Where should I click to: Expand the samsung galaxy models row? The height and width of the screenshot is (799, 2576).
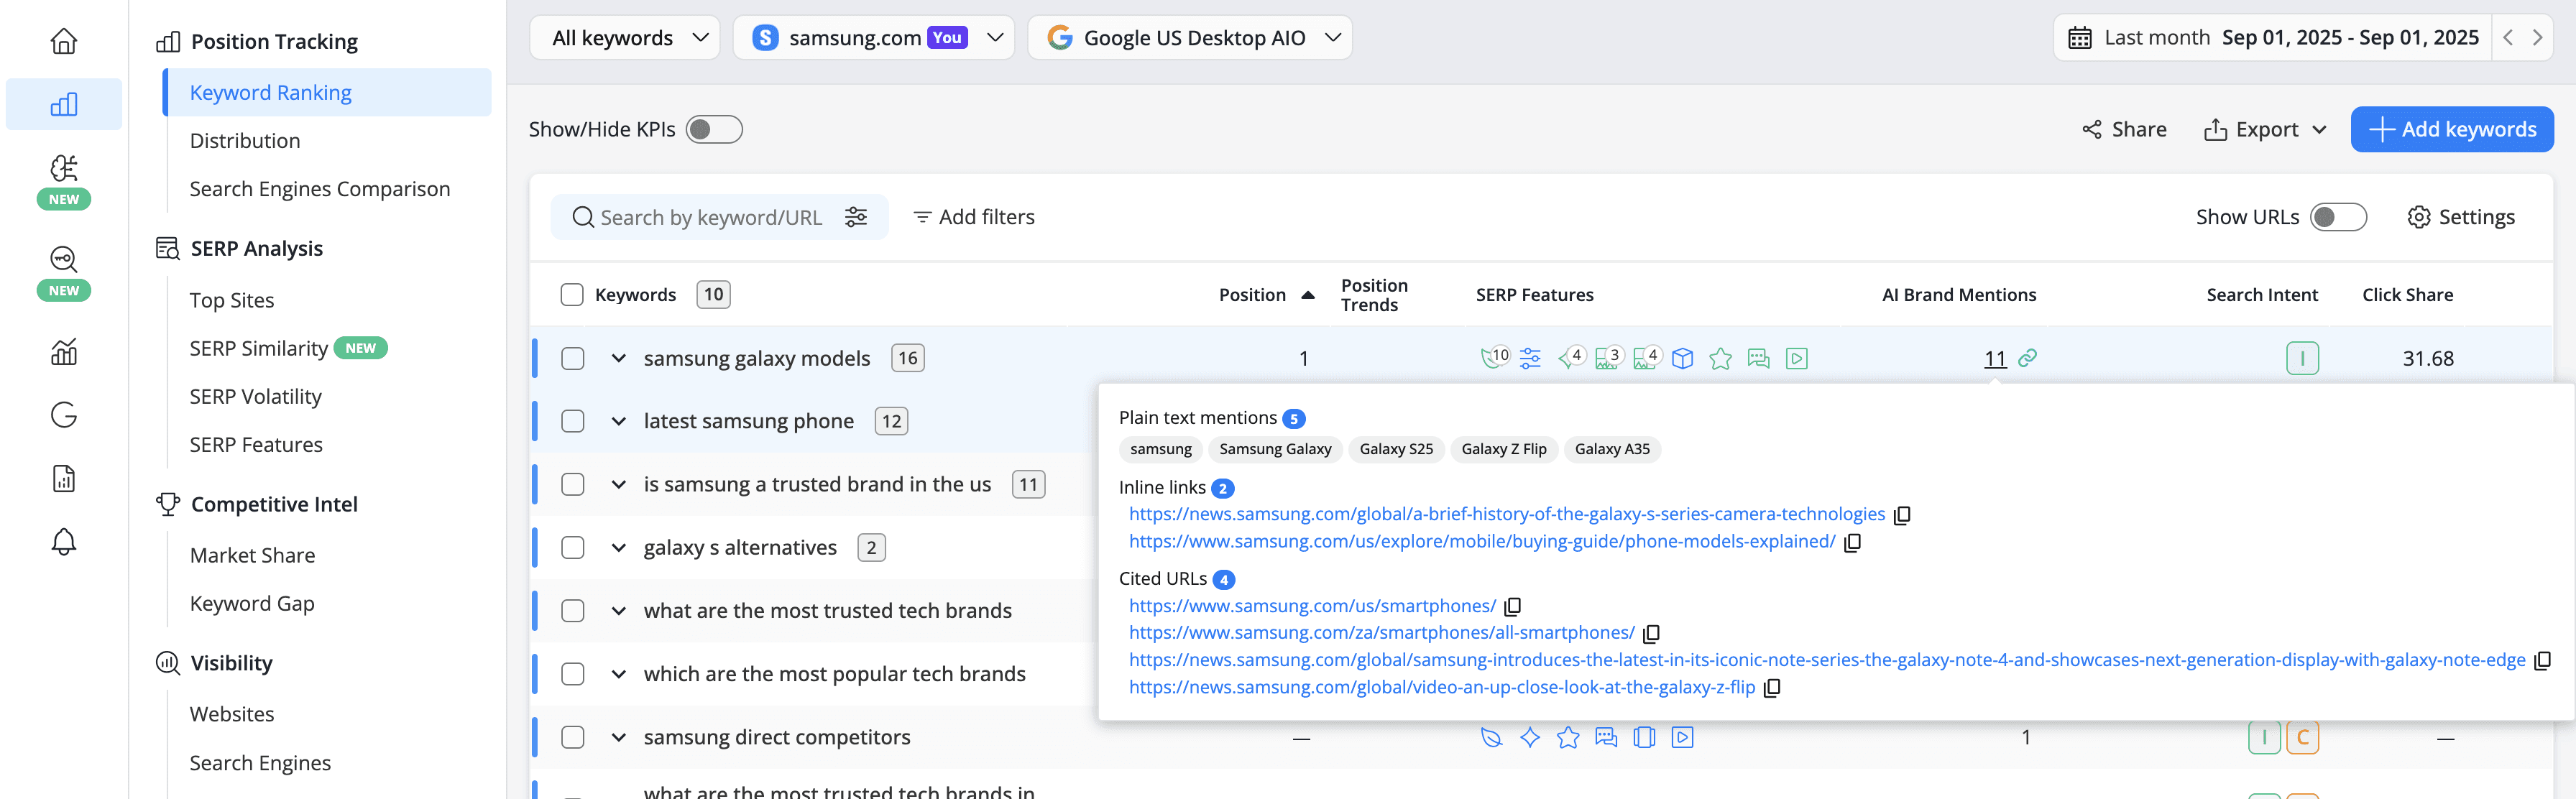(619, 358)
